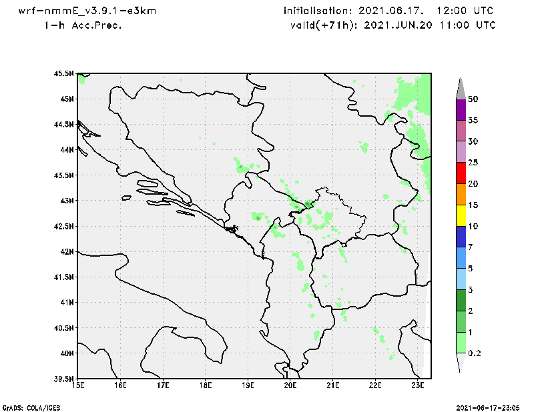Click the red 20-25 legend swatch
Screen dimensions: 534x412
coord(461,173)
